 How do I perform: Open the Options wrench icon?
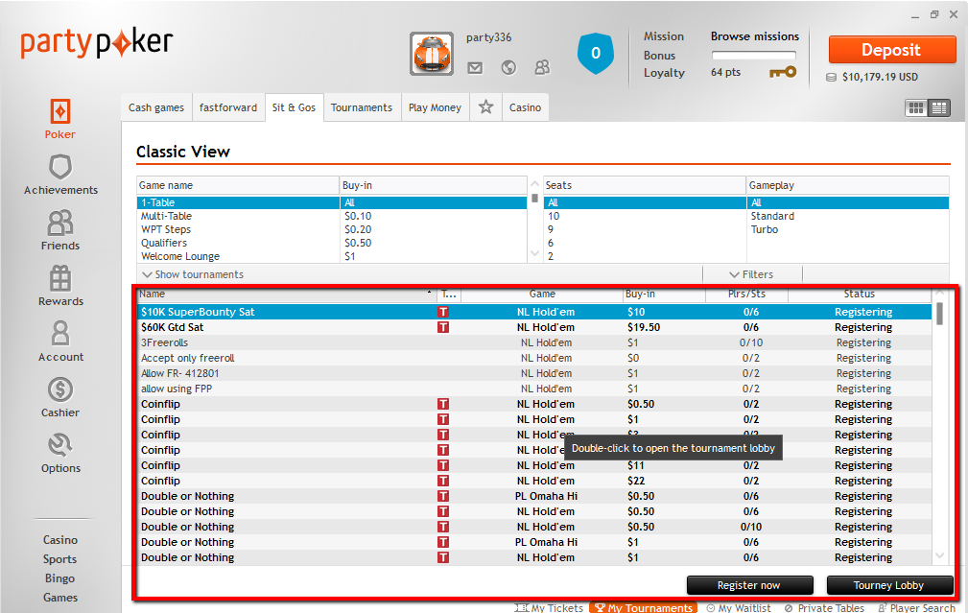click(x=60, y=445)
